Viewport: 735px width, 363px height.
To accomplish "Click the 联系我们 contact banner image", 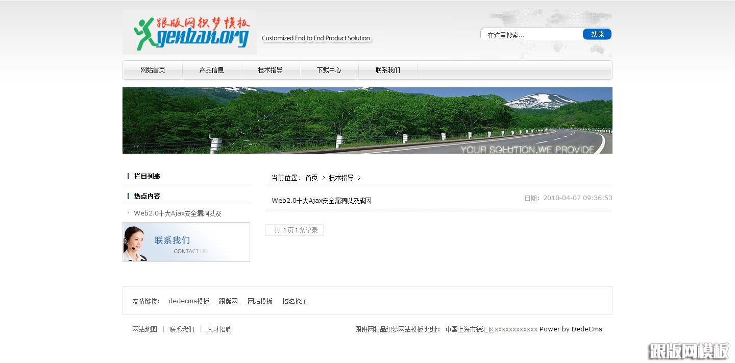I will (186, 242).
